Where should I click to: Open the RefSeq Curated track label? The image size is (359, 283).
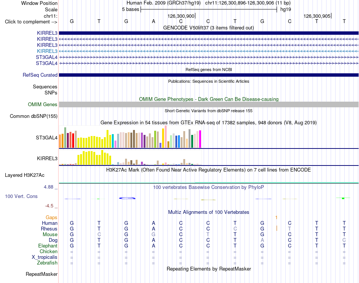point(40,75)
